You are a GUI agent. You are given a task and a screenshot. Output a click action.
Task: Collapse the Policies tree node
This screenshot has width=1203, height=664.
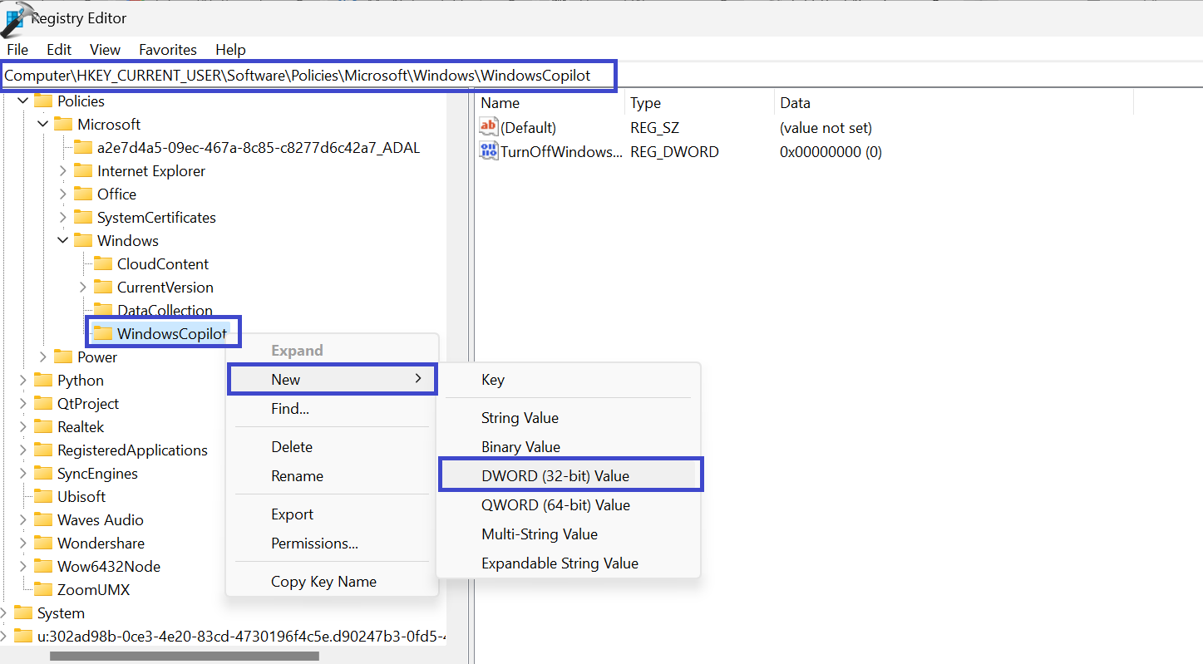click(23, 101)
